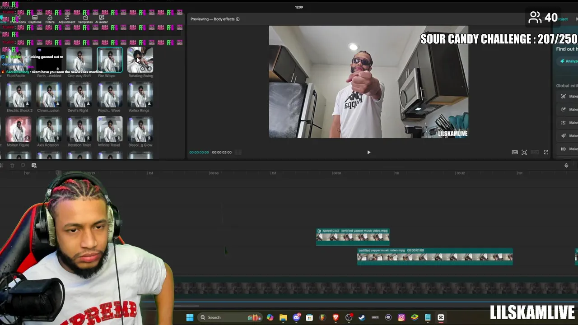Open Copilot from the taskbar
The image size is (578, 325).
point(270,317)
